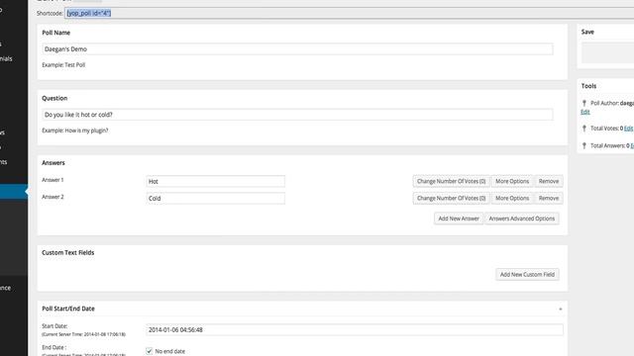Click 'Example: How is my plugin?' hint
This screenshot has width=634, height=356.
tap(75, 131)
